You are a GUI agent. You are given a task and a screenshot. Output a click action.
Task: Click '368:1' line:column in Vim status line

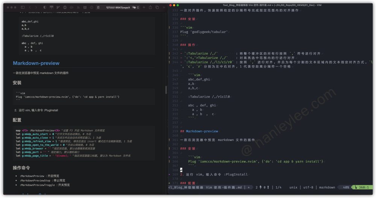click(364, 187)
